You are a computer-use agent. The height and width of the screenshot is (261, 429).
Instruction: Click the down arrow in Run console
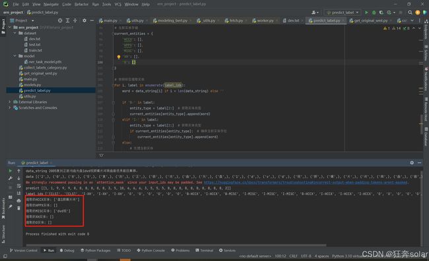click(18, 178)
